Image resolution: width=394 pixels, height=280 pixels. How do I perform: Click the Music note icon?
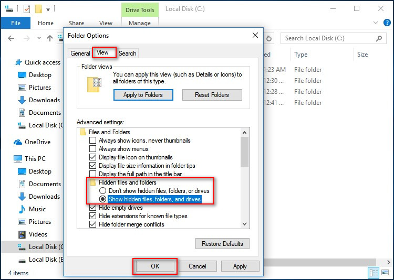click(22, 209)
